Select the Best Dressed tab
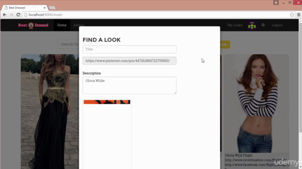Viewport: 302px width, 169px height. tap(25, 8)
